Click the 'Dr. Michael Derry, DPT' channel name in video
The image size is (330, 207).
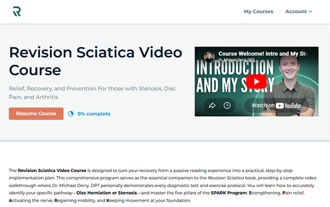236,60
